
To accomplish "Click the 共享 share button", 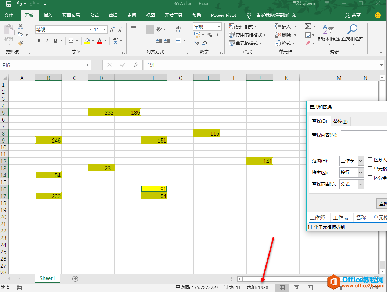I will pyautogui.click(x=353, y=15).
